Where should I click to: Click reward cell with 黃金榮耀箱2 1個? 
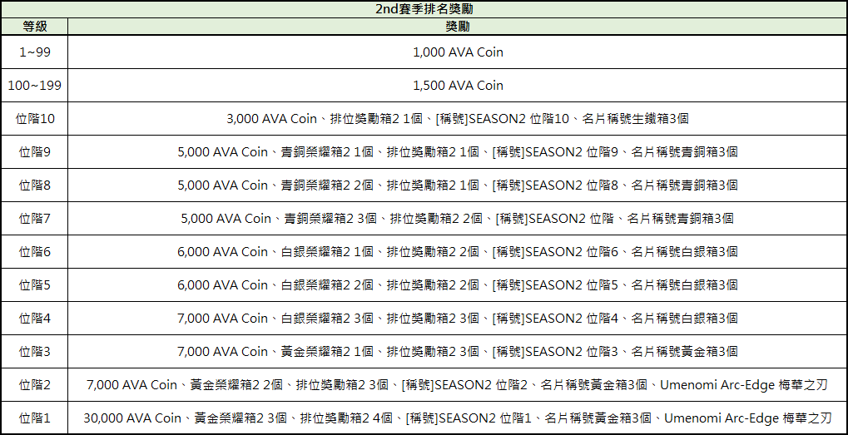458,351
